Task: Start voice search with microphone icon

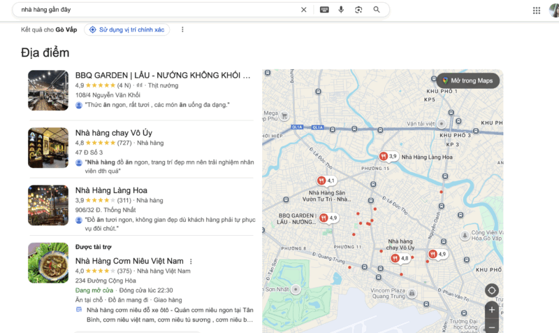Action: click(341, 10)
